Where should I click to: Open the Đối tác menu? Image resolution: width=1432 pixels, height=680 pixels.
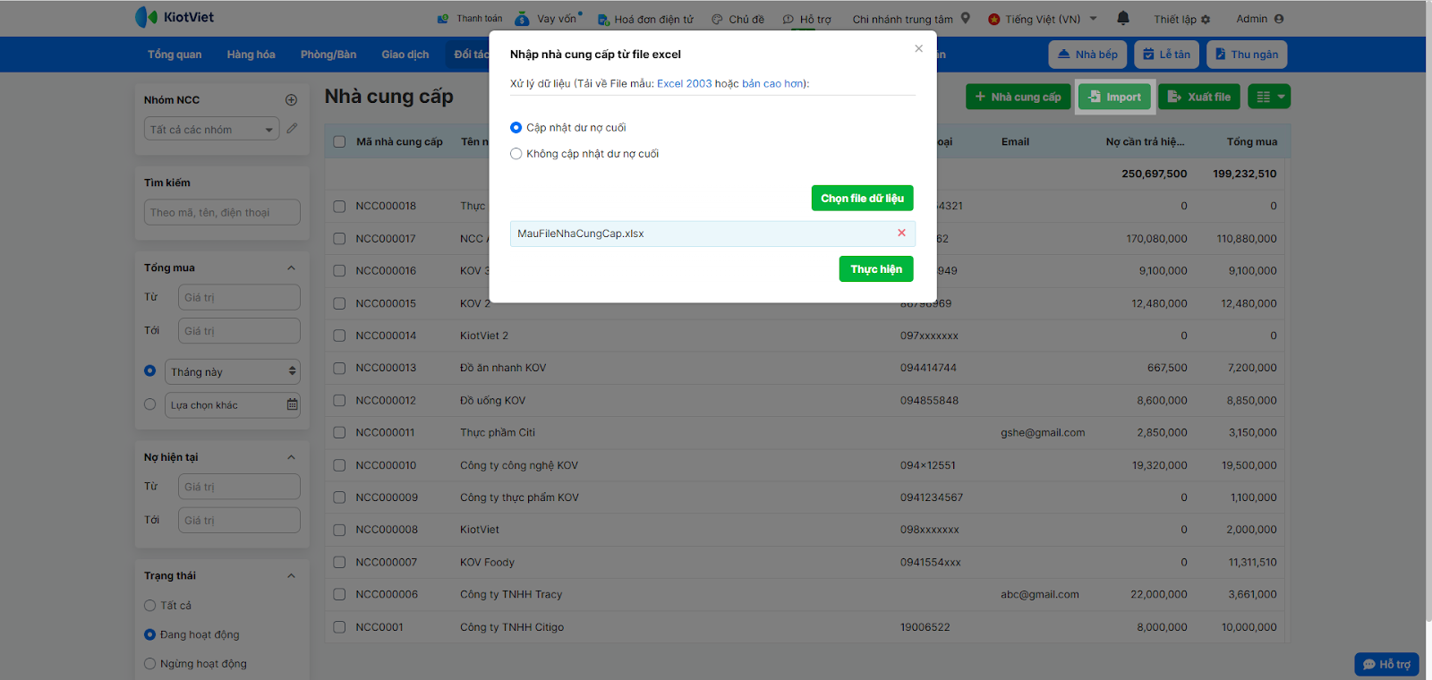coord(470,55)
